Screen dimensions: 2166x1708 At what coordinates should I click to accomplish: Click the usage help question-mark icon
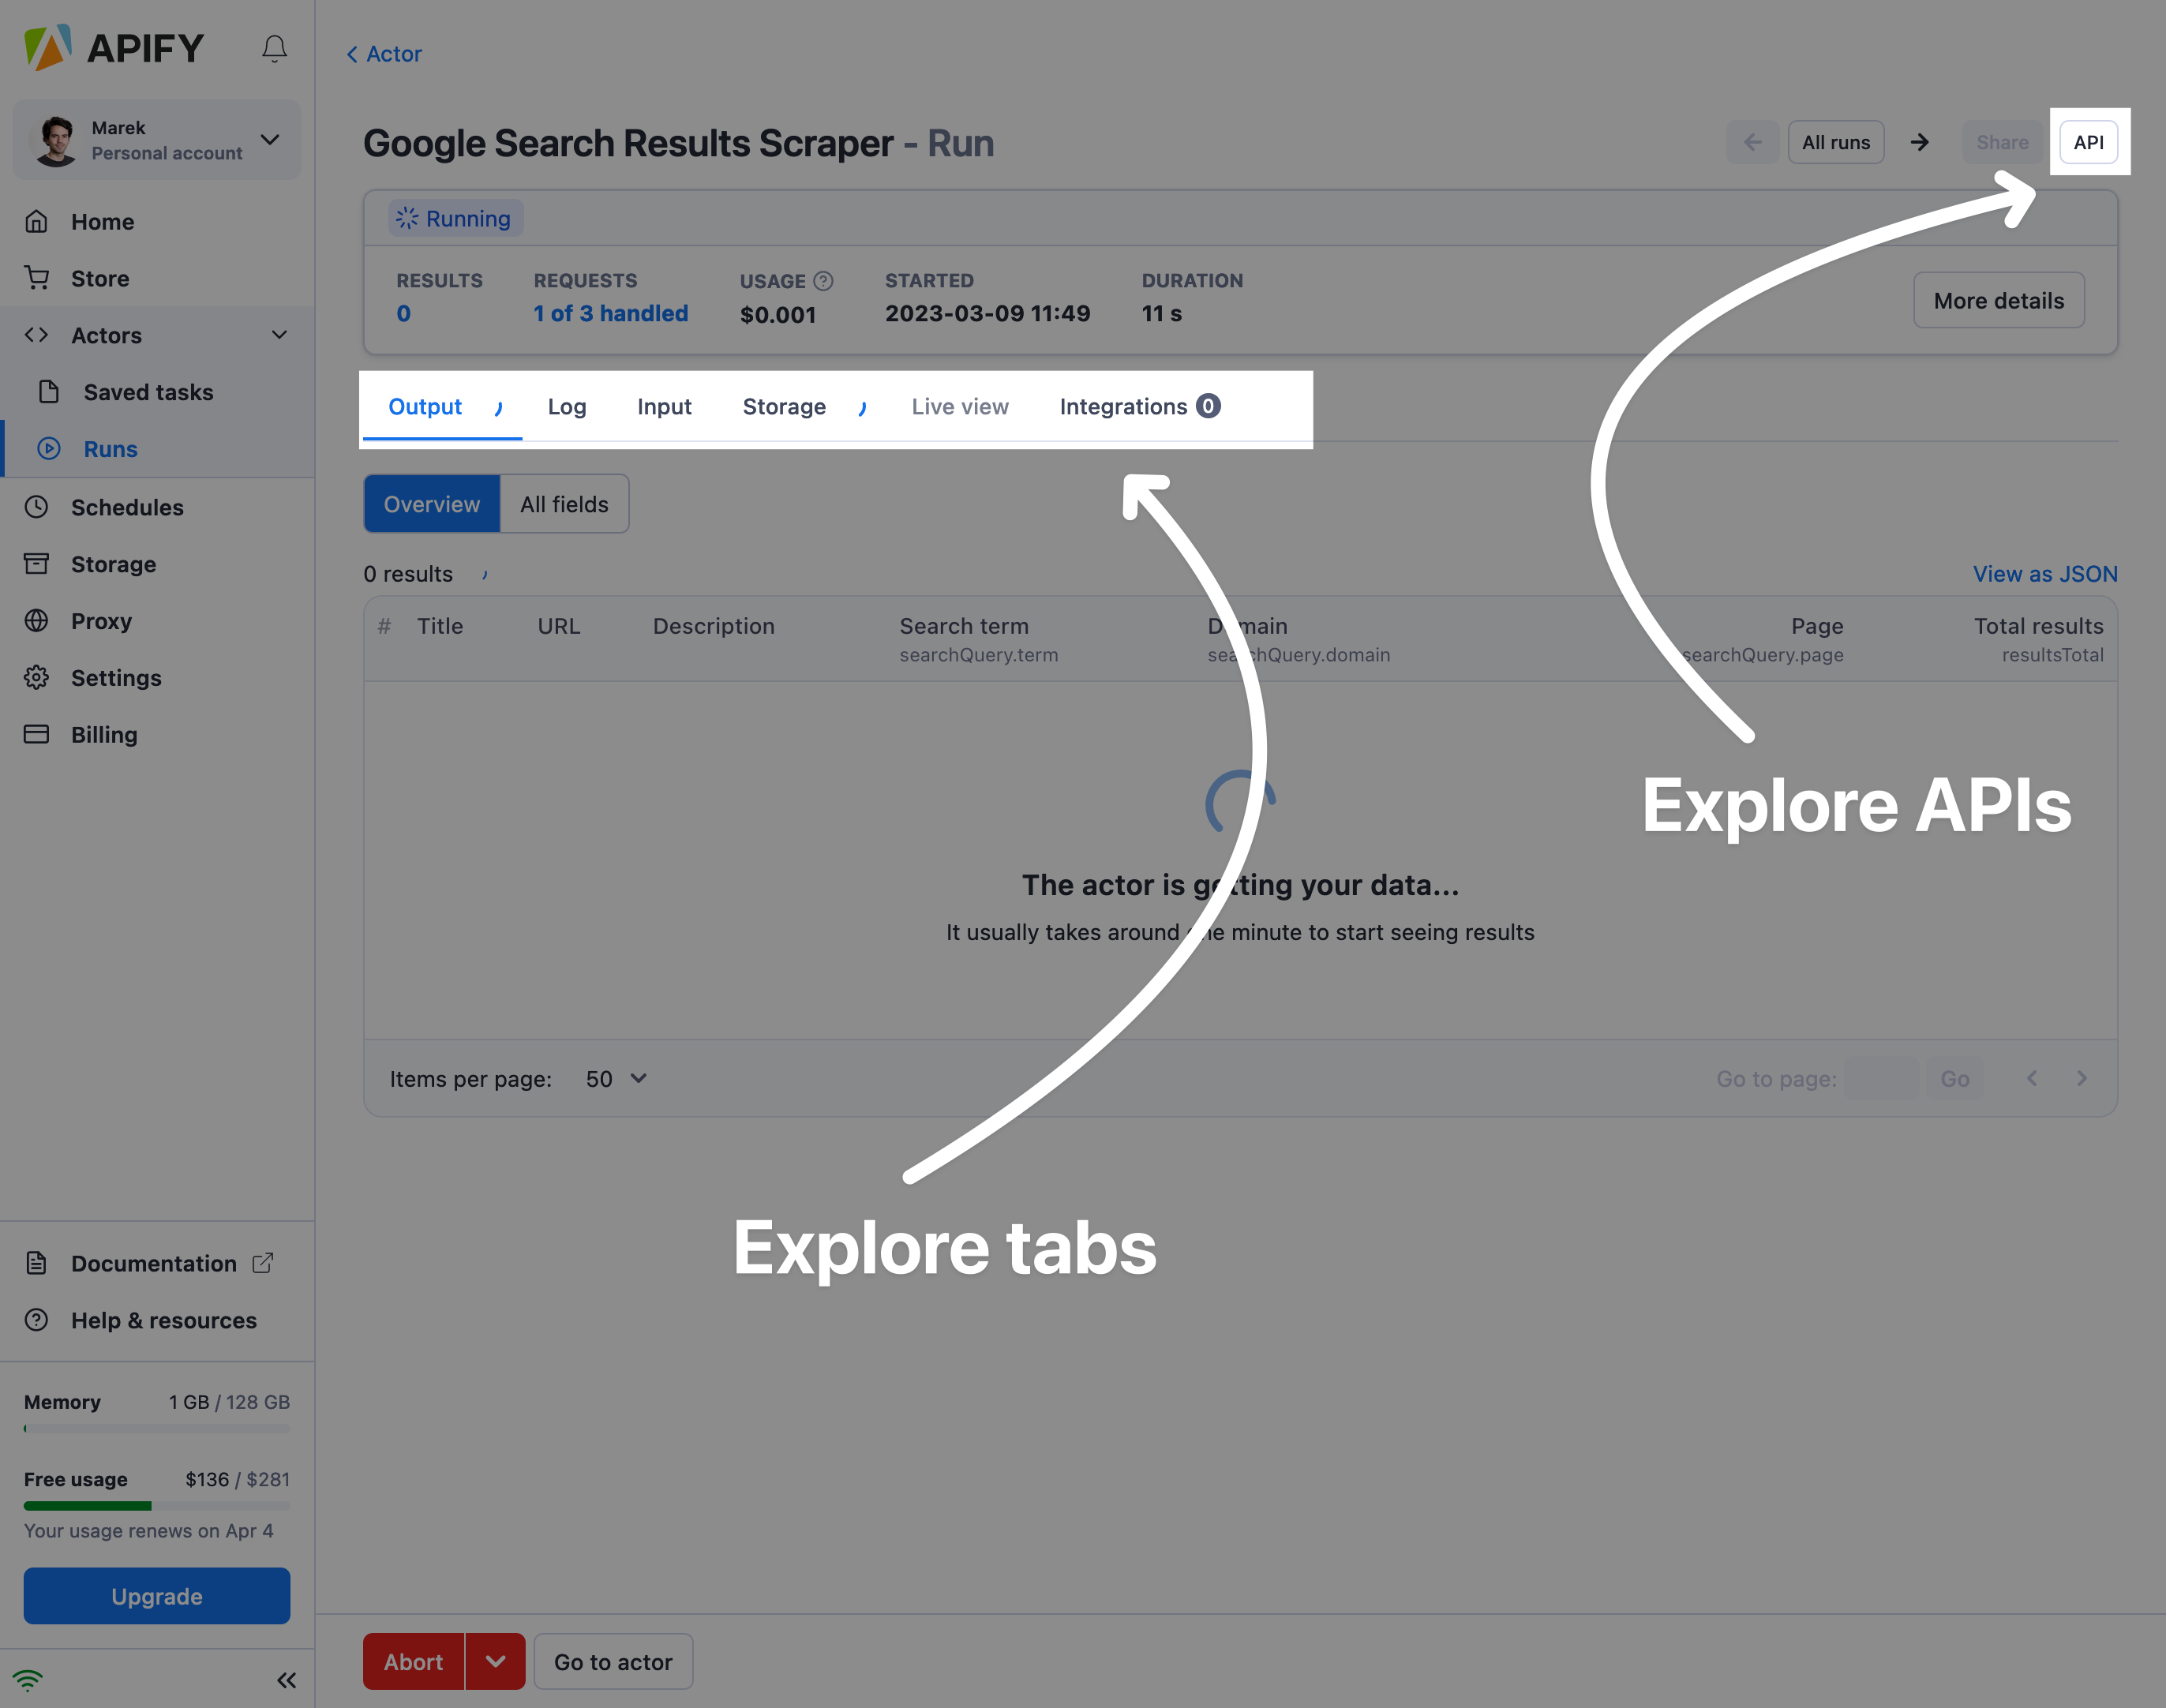823,281
